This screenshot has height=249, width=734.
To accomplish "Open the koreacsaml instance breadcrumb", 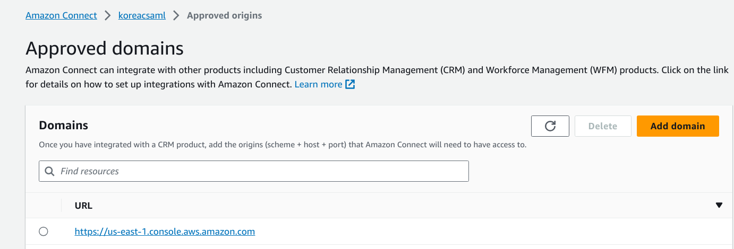I will (x=142, y=15).
